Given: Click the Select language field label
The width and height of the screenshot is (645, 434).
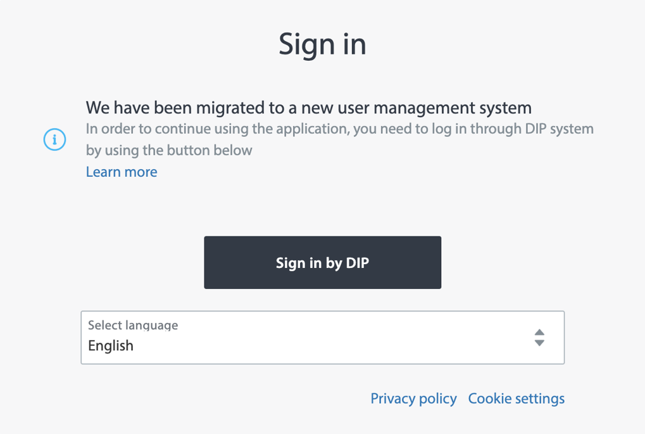Looking at the screenshot, I should coord(133,326).
